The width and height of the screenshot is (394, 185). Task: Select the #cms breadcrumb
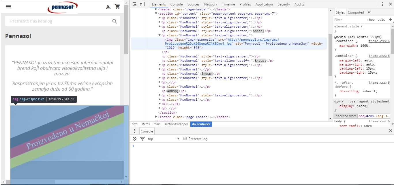pyautogui.click(x=146, y=124)
